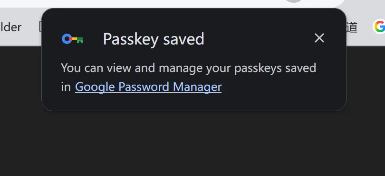Open the Google Password Manager link
The image size is (385, 176).
click(x=148, y=87)
